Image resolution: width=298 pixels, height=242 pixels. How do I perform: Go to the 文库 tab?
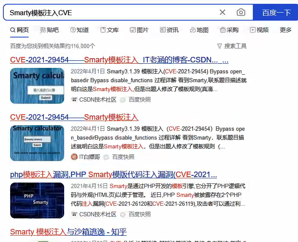pos(109,30)
